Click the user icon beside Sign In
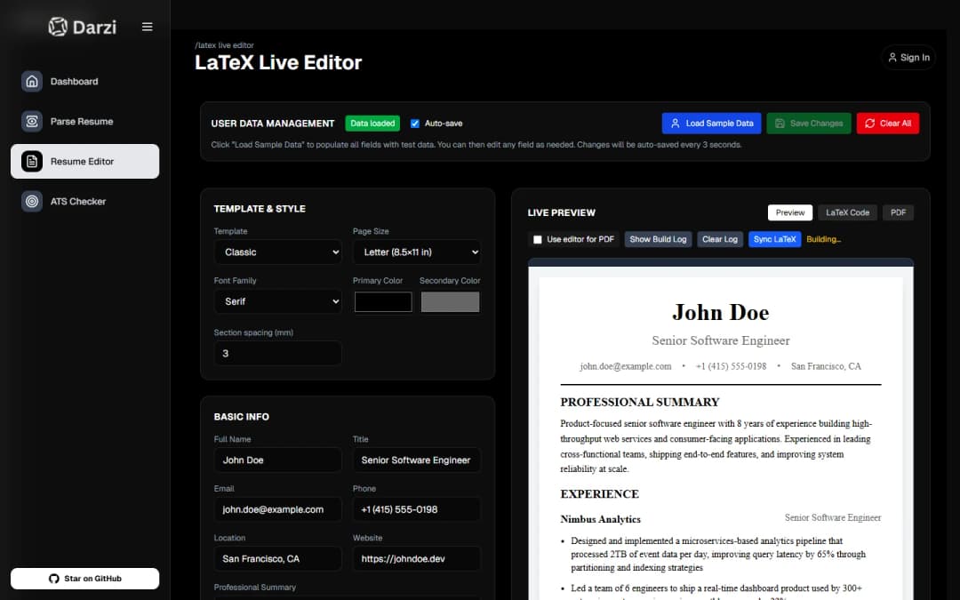The height and width of the screenshot is (600, 960). coord(892,57)
